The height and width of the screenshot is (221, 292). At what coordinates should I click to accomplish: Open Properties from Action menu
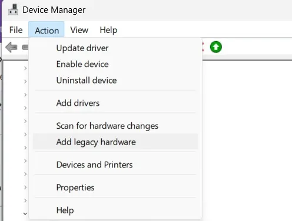click(x=115, y=187)
